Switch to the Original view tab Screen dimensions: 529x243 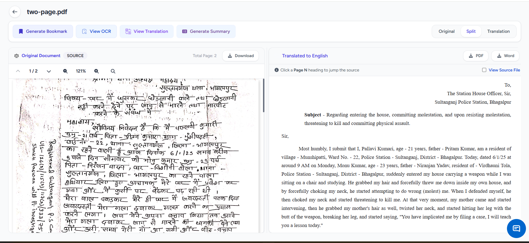[447, 31]
